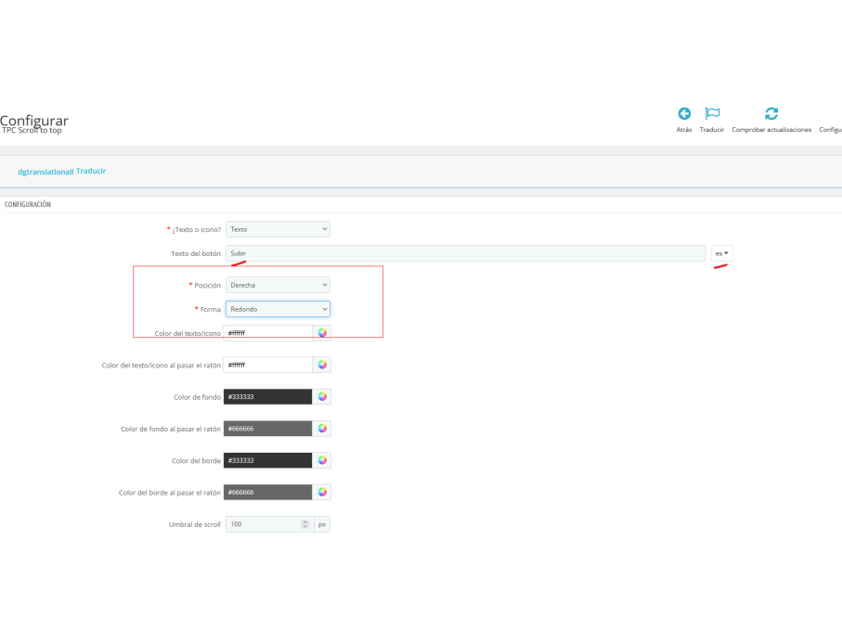
Task: Click Comprobar actualizaciones refresh icon
Action: [x=771, y=114]
